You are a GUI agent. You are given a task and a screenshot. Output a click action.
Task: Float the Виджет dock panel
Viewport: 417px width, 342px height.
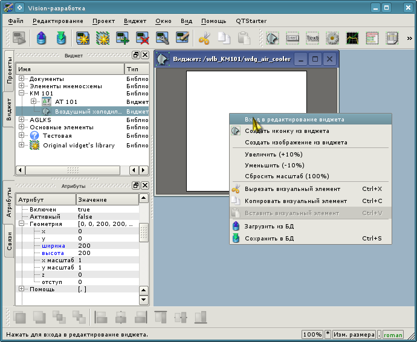tap(136, 55)
